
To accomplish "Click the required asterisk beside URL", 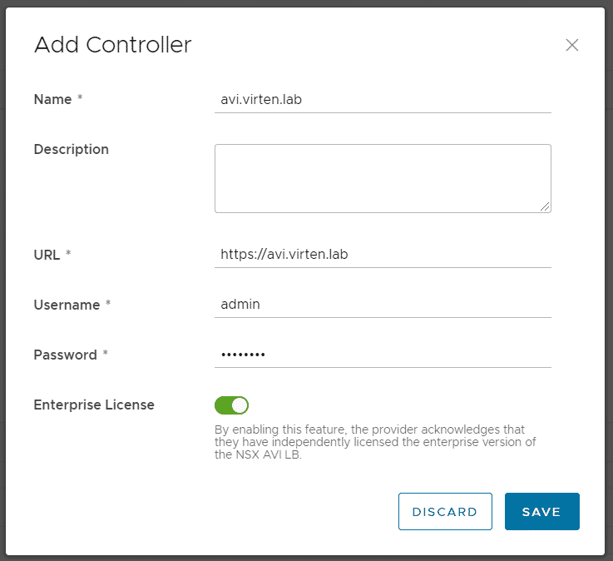I will coord(68,252).
